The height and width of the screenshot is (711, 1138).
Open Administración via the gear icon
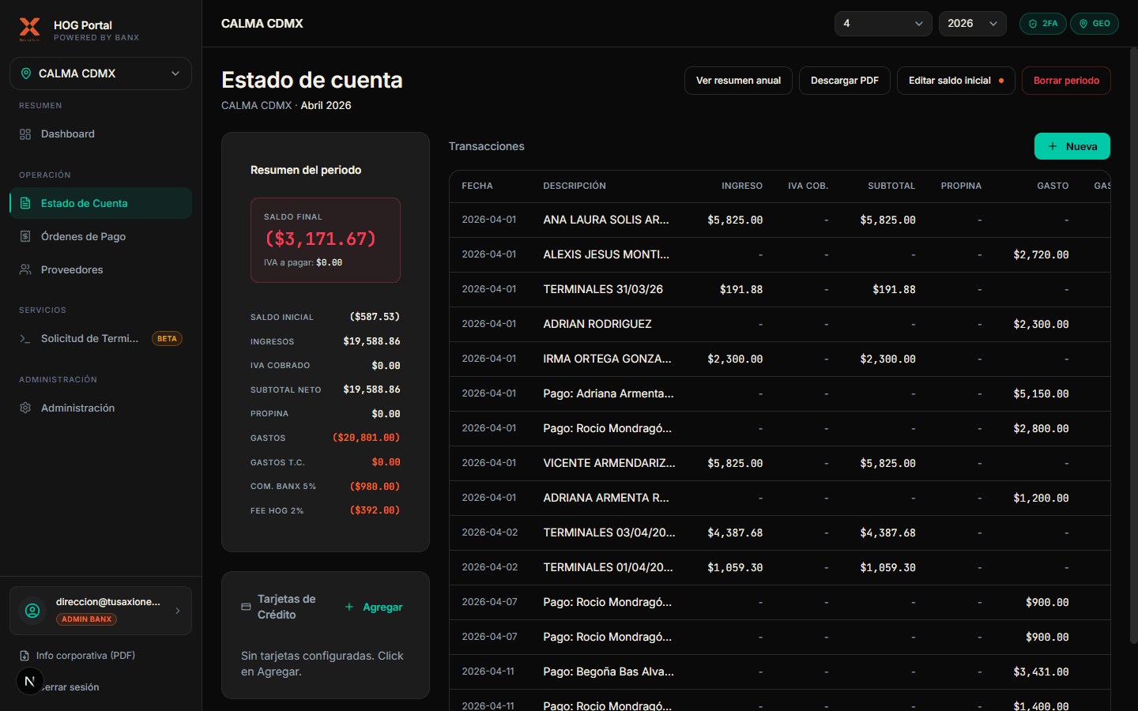click(24, 408)
